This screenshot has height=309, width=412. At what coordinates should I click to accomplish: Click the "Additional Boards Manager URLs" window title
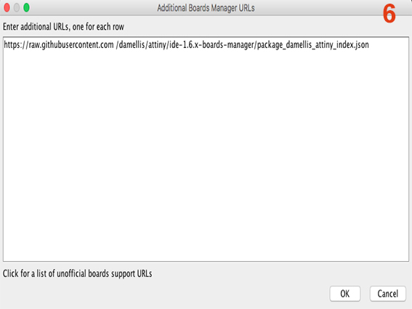pyautogui.click(x=206, y=8)
